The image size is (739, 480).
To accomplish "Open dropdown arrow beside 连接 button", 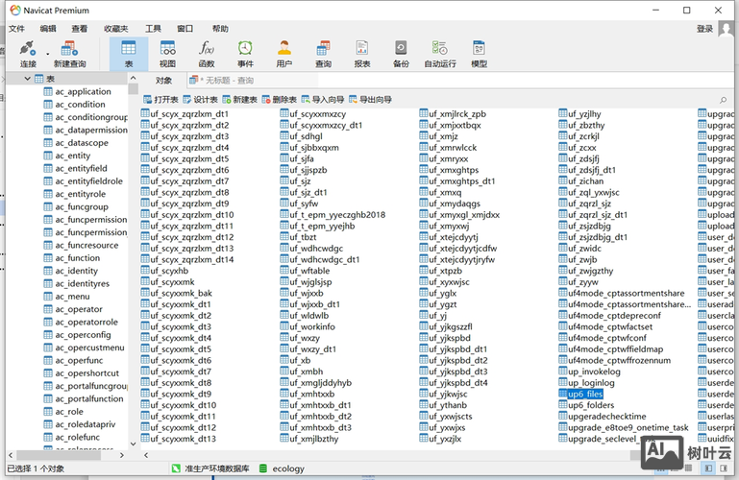I will click(43, 51).
